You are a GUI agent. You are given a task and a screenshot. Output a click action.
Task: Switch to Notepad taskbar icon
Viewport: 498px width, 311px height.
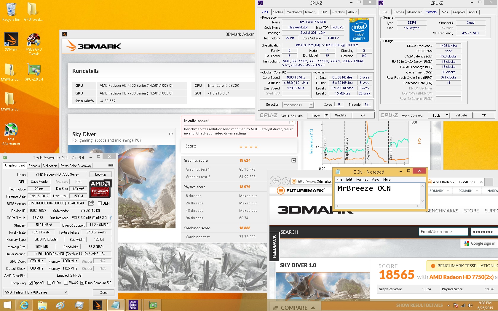(115, 305)
